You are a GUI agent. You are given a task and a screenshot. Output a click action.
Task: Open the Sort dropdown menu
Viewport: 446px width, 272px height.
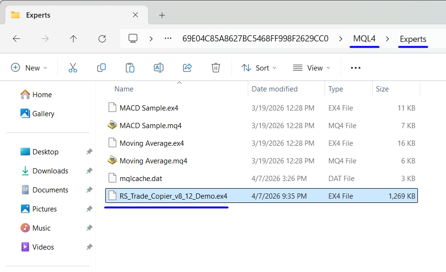259,68
